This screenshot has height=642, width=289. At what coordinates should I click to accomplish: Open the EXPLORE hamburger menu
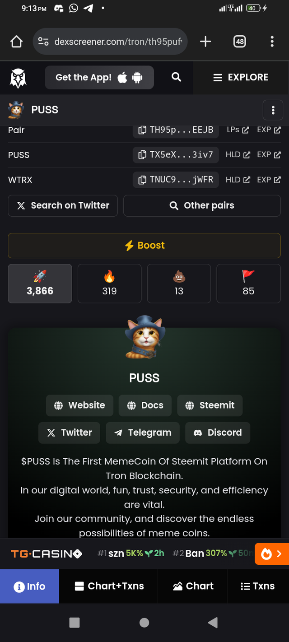[x=241, y=77]
